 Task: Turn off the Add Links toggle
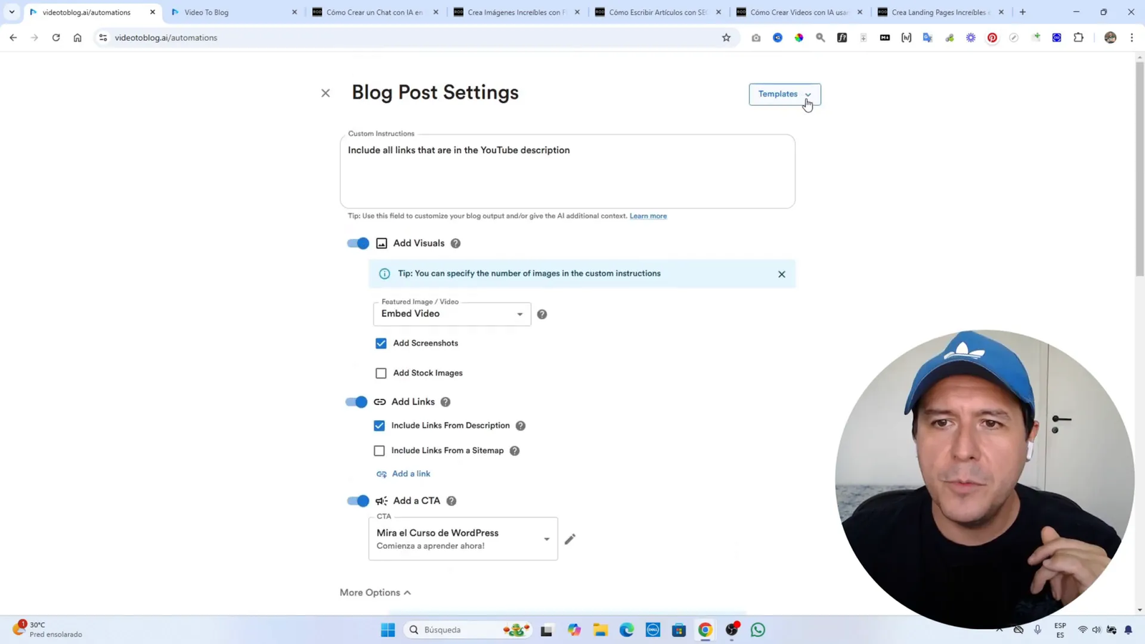click(x=356, y=401)
